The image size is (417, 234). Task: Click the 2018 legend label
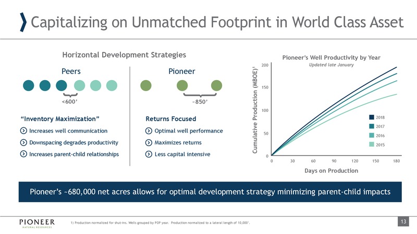pyautogui.click(x=381, y=118)
